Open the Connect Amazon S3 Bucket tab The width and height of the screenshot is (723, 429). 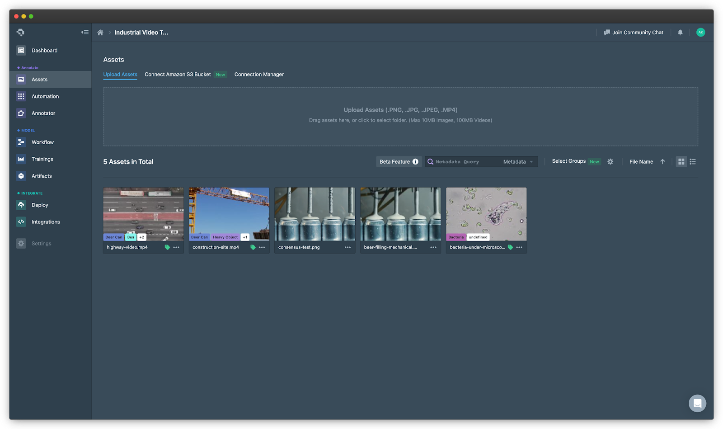pyautogui.click(x=178, y=74)
